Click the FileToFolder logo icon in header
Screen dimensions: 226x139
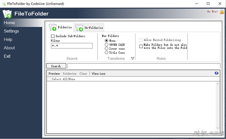coord(7,14)
